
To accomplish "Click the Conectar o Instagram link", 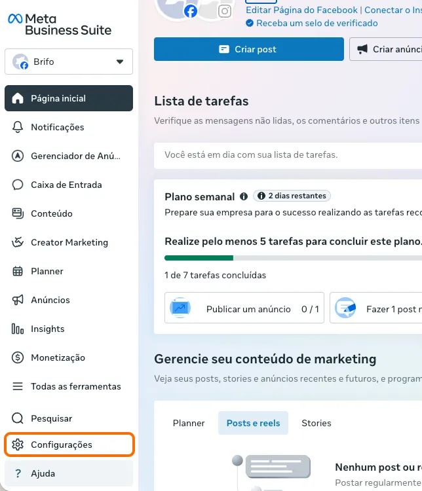I will [x=393, y=10].
